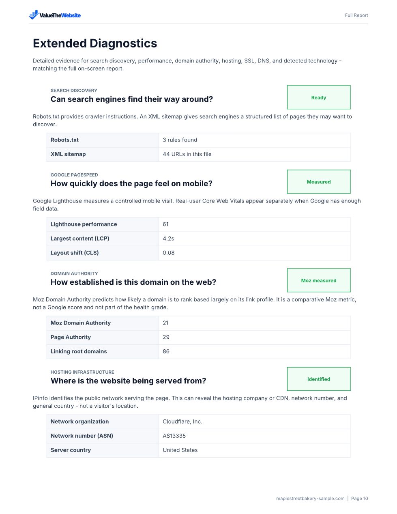Click the Moz measured badge
Screen dimensions: 397x514
(x=319, y=280)
